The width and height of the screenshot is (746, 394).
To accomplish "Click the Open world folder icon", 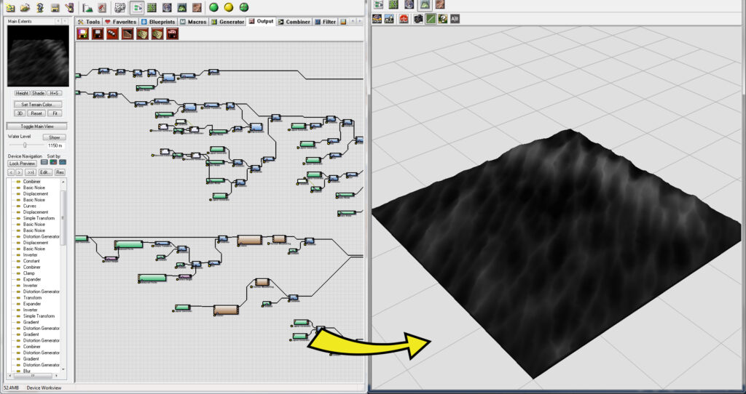I will point(25,7).
